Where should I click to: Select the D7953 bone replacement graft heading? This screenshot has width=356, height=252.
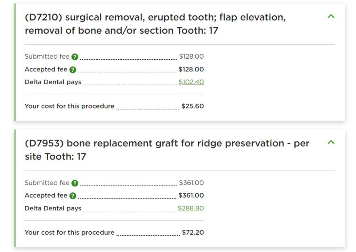coord(167,150)
